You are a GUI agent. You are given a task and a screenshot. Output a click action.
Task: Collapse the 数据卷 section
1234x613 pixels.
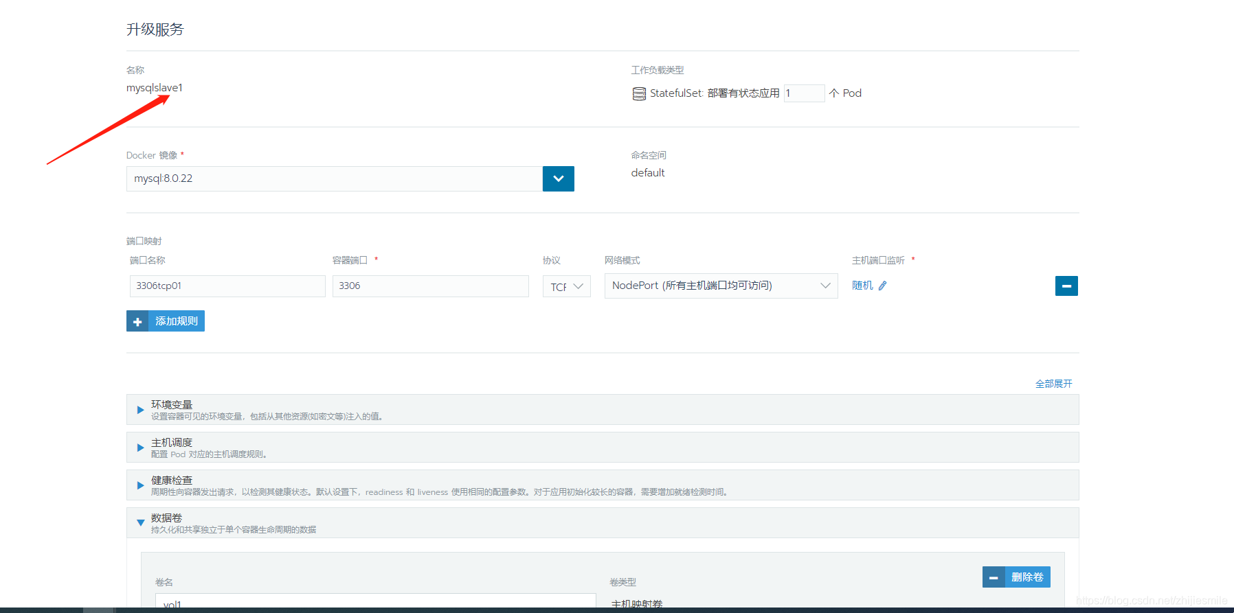tap(603, 523)
